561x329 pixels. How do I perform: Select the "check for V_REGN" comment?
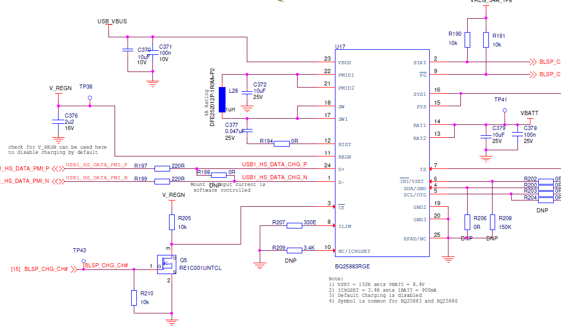57,150
